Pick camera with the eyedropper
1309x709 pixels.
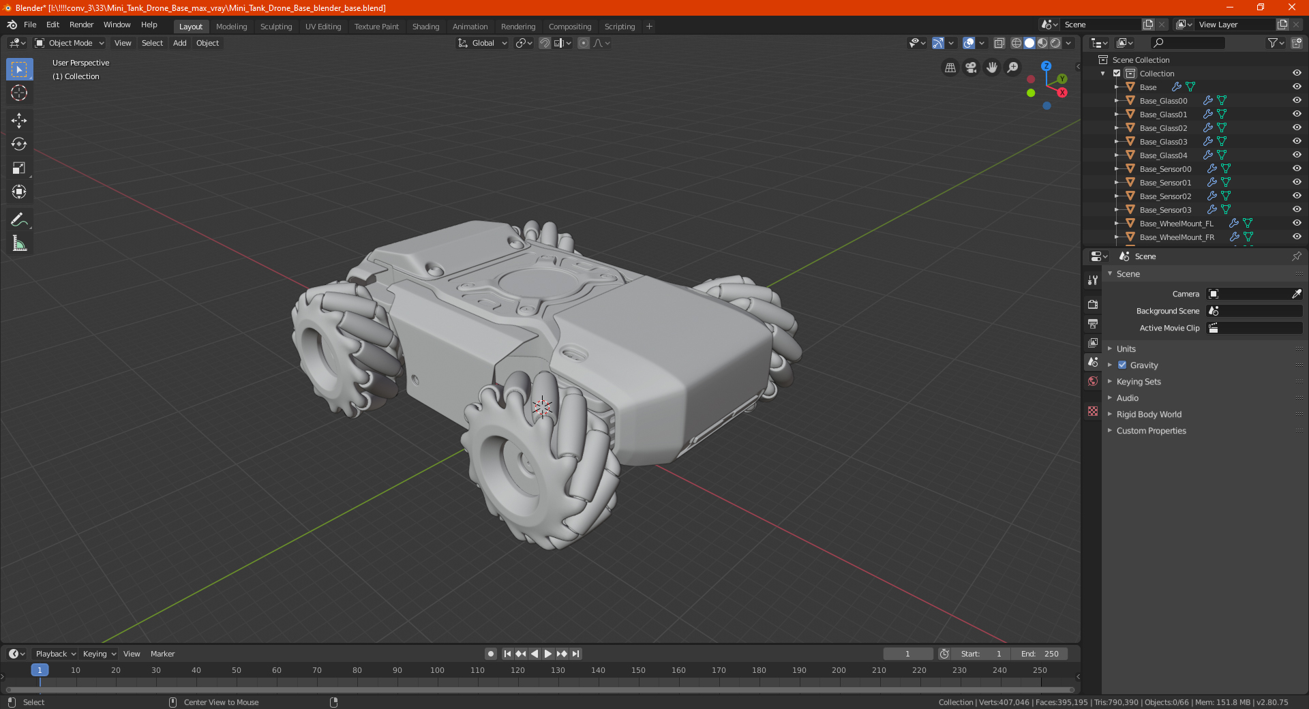pos(1296,294)
